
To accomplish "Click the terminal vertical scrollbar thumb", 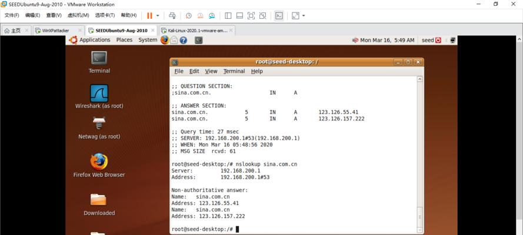I will pyautogui.click(x=420, y=217).
